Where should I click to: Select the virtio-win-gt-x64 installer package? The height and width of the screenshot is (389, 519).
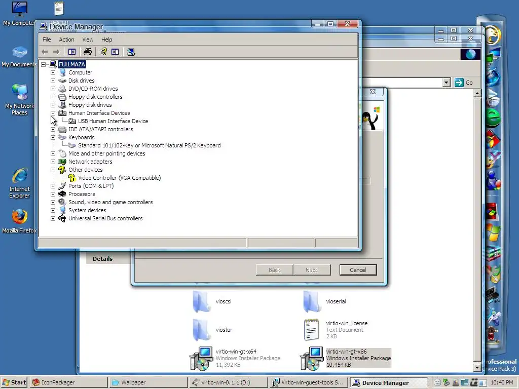coord(235,358)
